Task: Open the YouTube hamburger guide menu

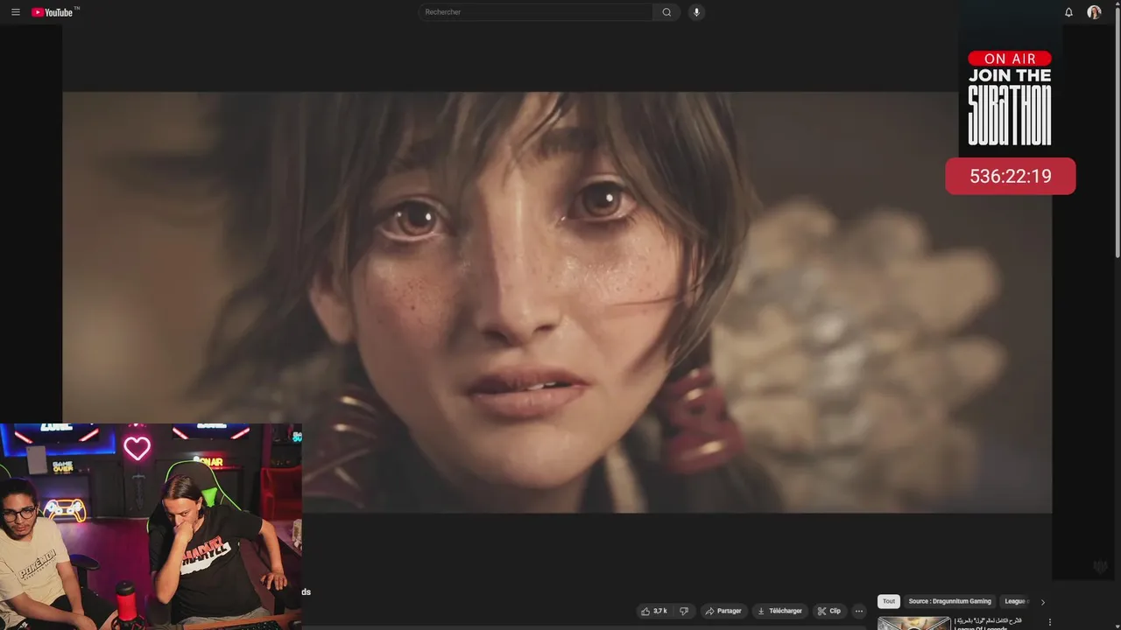Action: 15,12
